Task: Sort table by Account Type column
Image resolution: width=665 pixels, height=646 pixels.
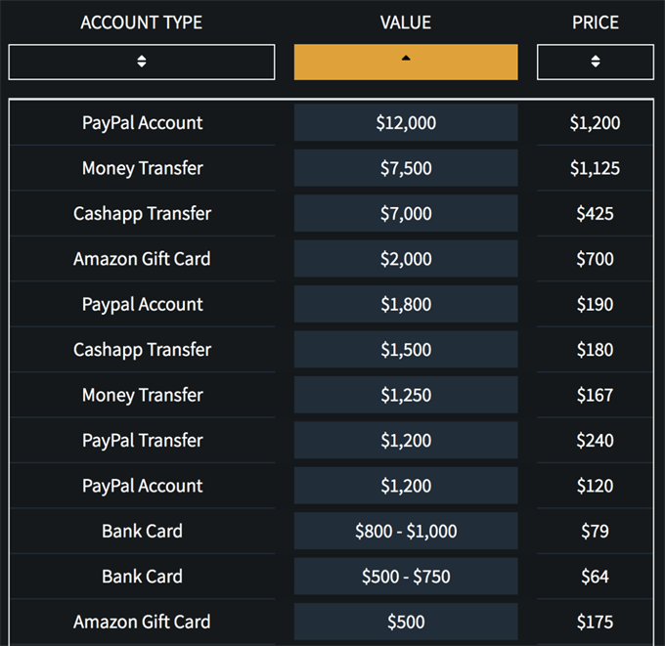Action: tap(142, 62)
